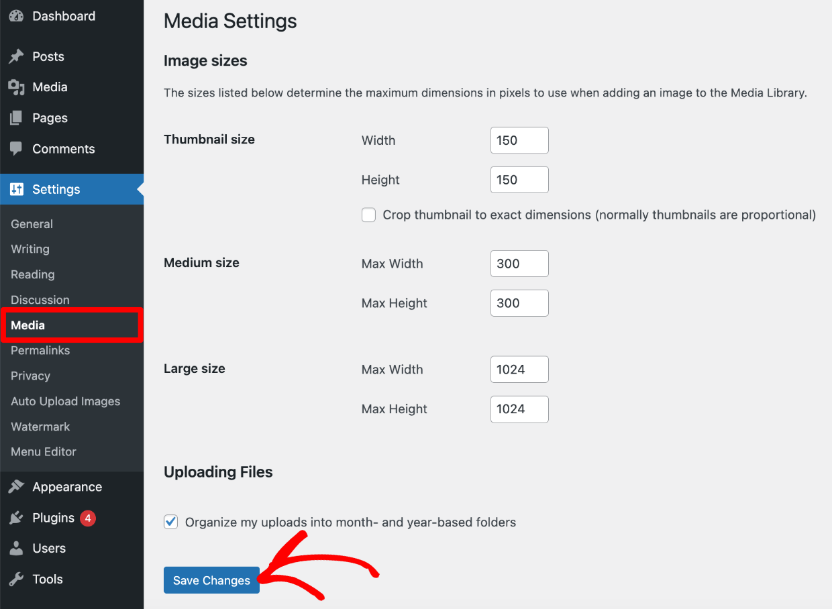The width and height of the screenshot is (832, 609).
Task: Click the Tools icon in the sidebar
Action: [x=16, y=579]
